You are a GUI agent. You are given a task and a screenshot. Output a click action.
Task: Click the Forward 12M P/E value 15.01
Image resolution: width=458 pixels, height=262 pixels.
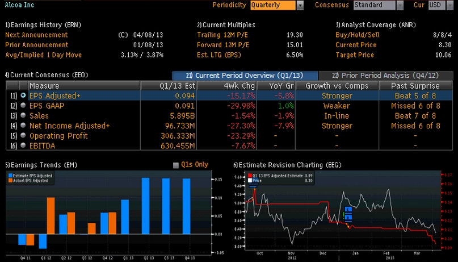tap(295, 45)
